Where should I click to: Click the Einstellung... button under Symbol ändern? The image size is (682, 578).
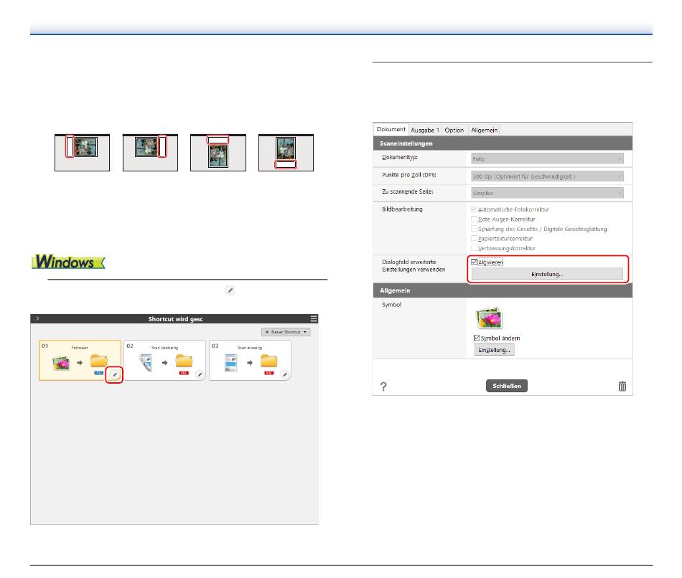[494, 350]
